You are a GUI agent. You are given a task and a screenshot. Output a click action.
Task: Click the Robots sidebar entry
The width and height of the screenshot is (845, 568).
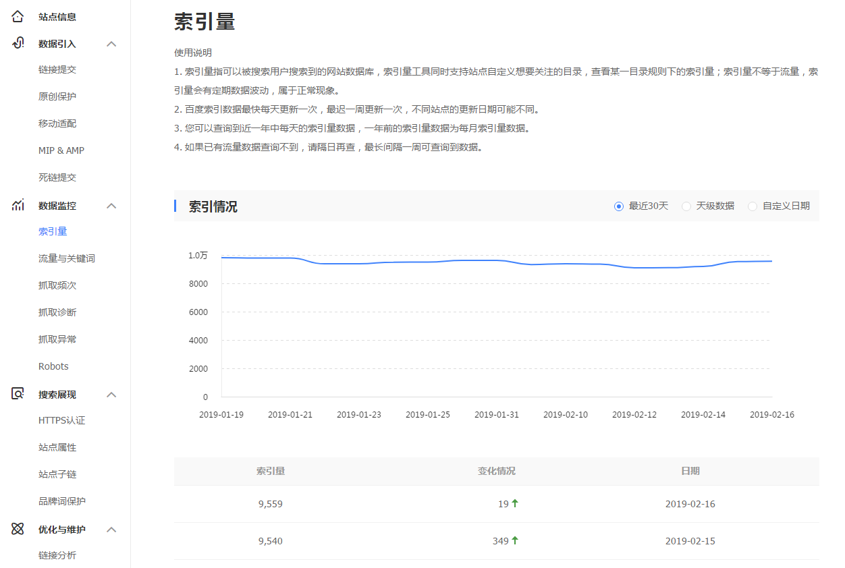53,366
